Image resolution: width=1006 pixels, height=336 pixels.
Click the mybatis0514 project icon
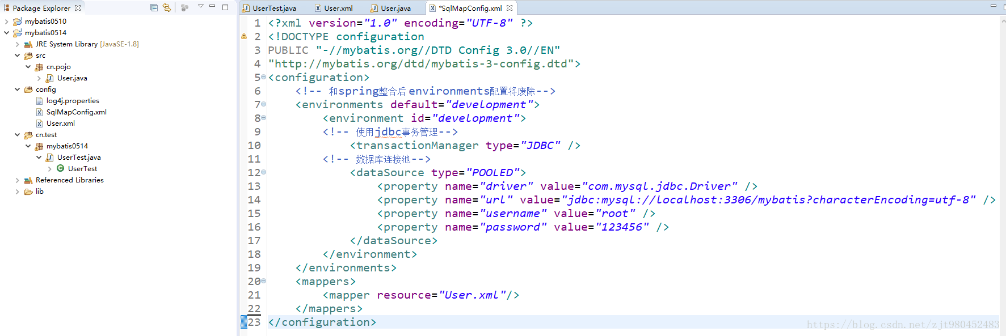[18, 33]
